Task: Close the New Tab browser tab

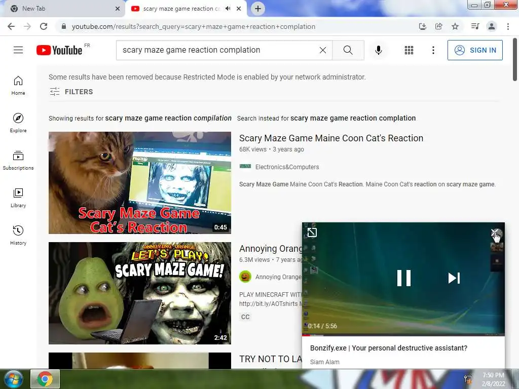Action: pyautogui.click(x=118, y=9)
